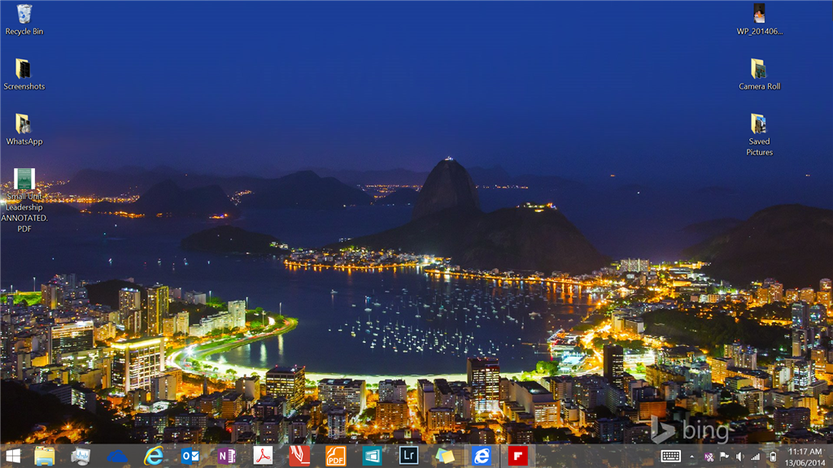Image resolution: width=833 pixels, height=468 pixels.
Task: Open Sticky Notes from the taskbar
Action: [x=446, y=456]
